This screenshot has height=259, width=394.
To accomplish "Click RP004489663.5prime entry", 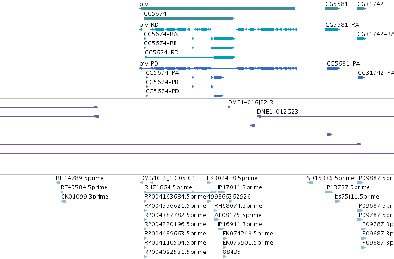I will pyautogui.click(x=175, y=234).
